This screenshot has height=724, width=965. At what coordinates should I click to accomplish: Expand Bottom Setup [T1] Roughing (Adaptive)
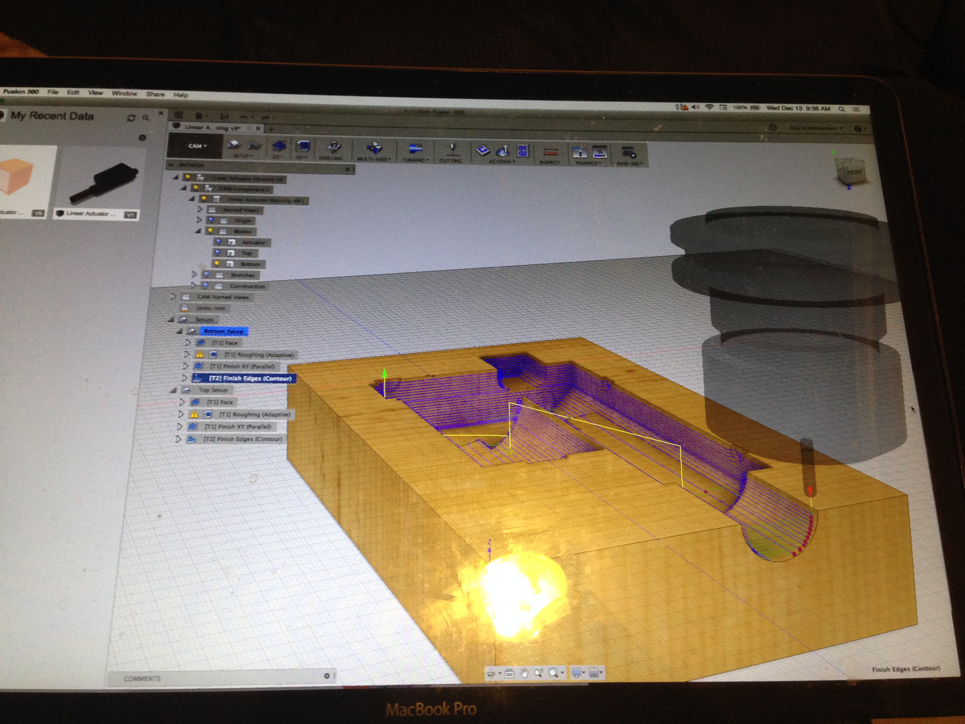point(187,354)
